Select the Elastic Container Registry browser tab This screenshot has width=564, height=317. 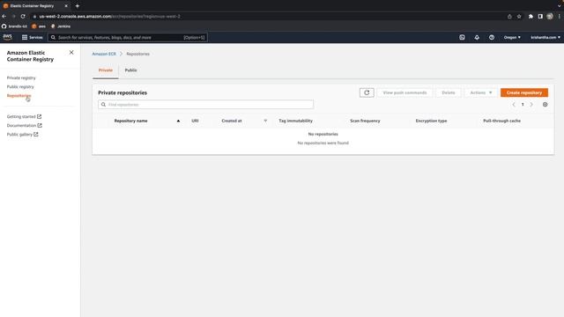tap(35, 6)
